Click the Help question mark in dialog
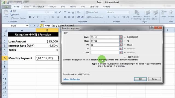 tap(152, 27)
